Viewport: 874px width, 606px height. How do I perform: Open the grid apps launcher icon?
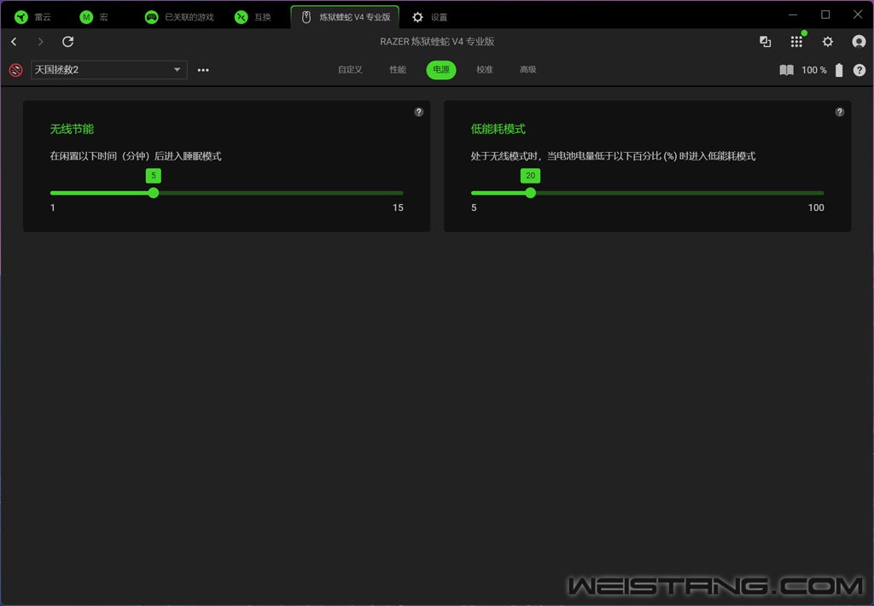pos(796,42)
